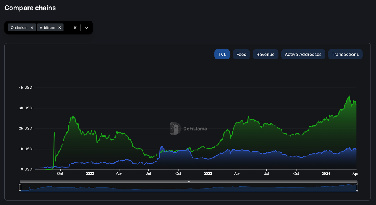Click the left range slider handle
The image size is (376, 205).
pos(20,187)
